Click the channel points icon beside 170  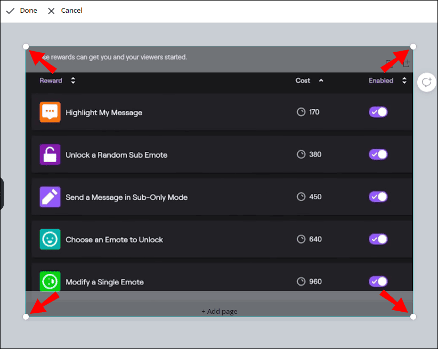[301, 112]
